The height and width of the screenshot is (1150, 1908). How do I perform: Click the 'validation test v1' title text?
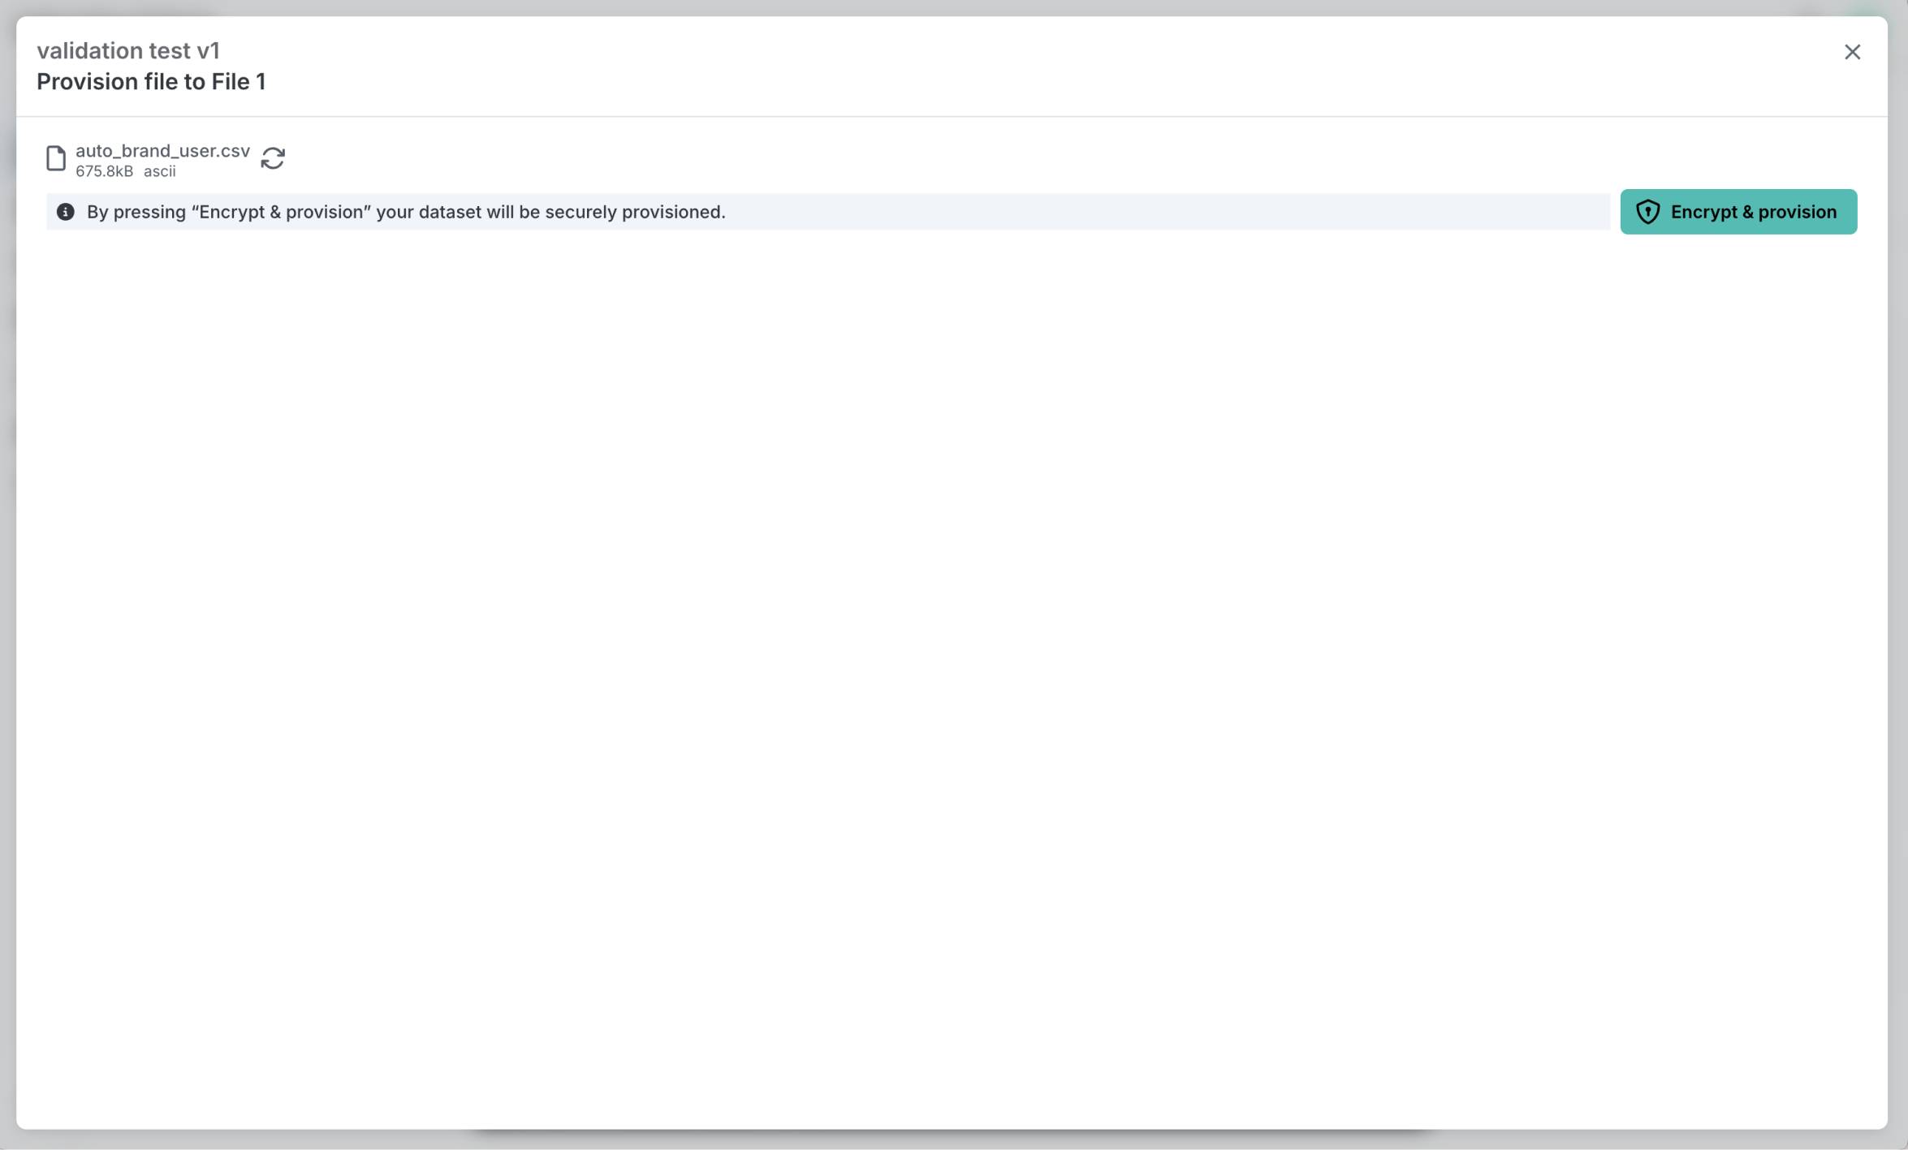[128, 50]
